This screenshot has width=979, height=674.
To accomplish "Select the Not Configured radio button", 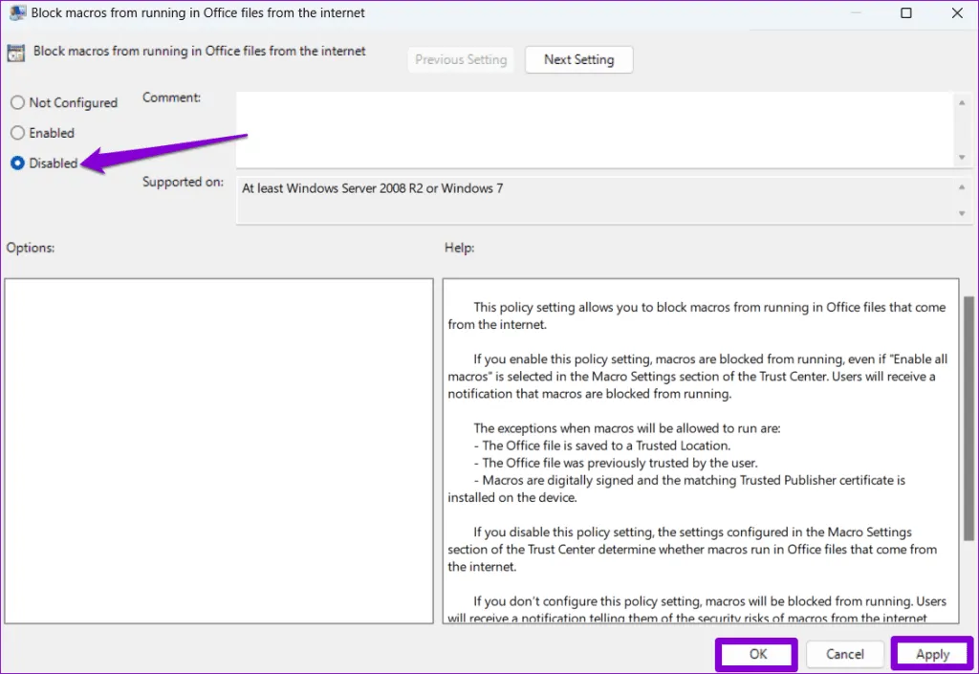I will coord(17,103).
